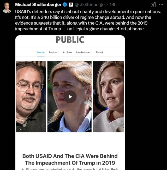Screen dimensions: 167x170
Task: Click the Michael Shellenberger display name
Action: [38, 4]
